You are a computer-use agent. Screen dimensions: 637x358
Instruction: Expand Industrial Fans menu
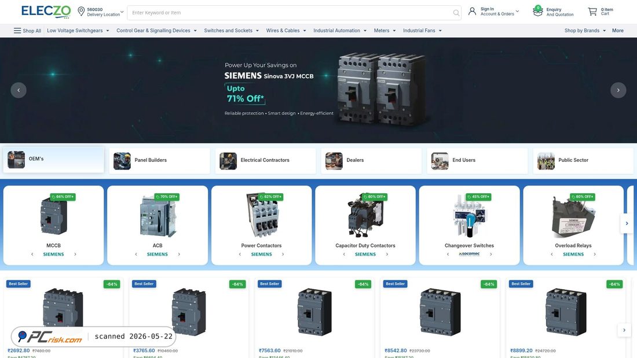coord(423,31)
